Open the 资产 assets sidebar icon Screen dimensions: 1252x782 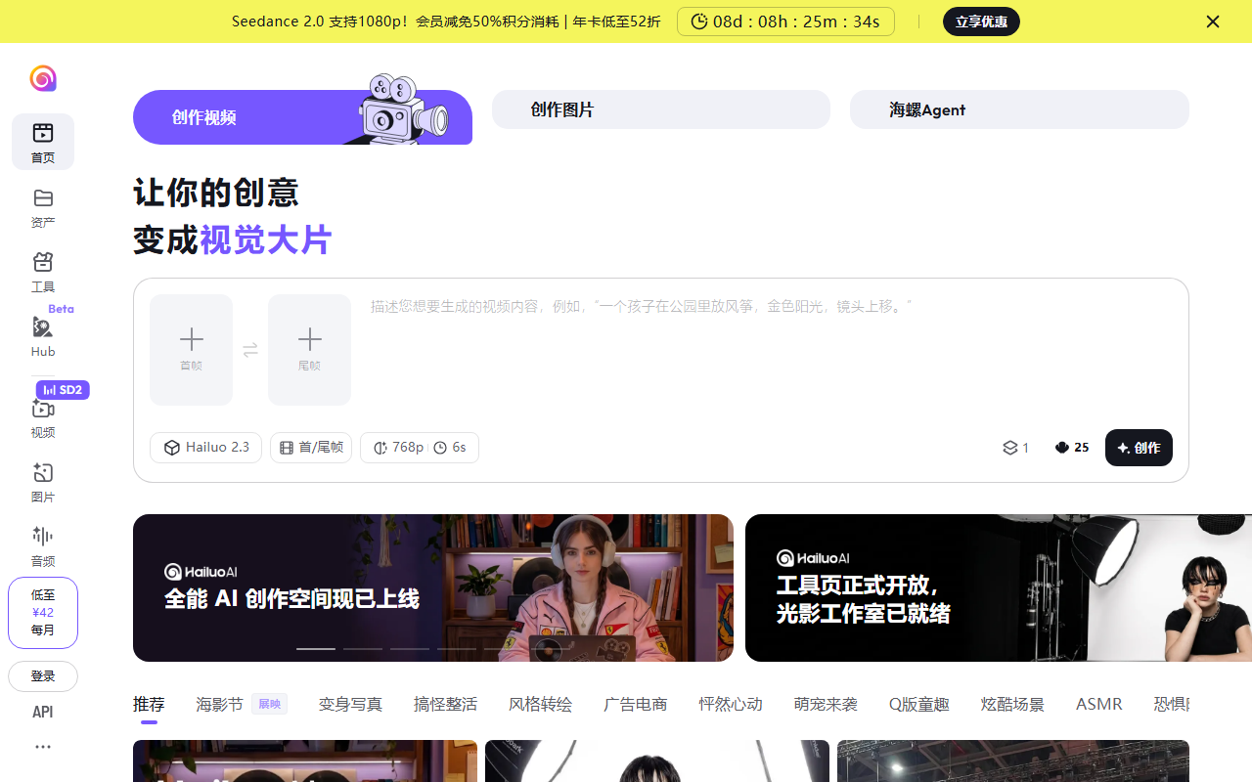[x=43, y=207]
